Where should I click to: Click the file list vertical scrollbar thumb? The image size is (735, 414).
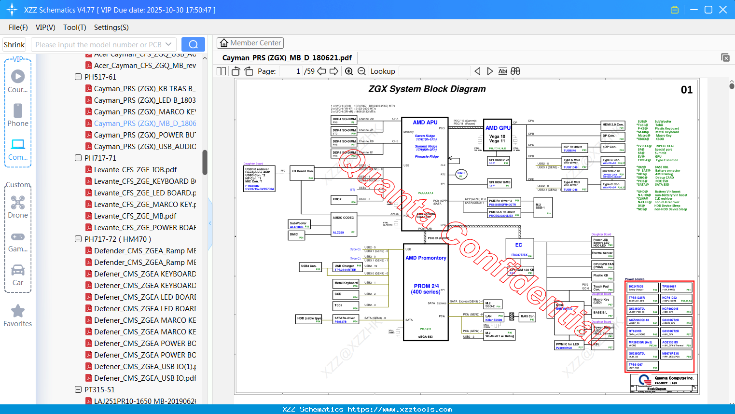click(x=205, y=162)
